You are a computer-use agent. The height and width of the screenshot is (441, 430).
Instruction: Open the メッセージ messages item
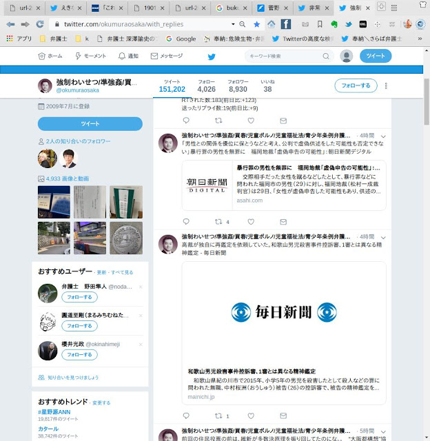click(x=167, y=56)
